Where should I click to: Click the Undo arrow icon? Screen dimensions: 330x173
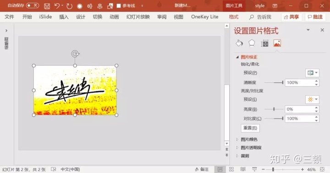57,6
